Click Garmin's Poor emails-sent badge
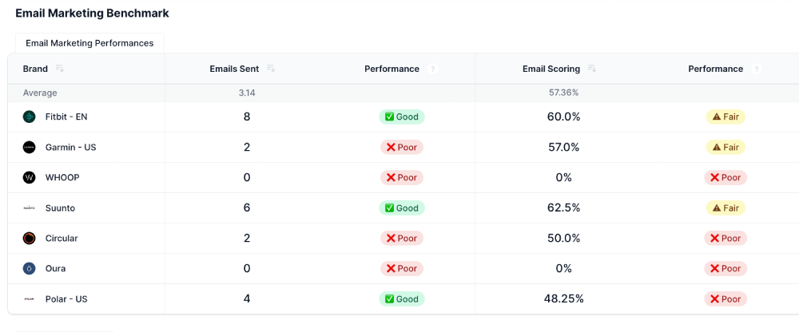This screenshot has width=799, height=332. point(402,147)
